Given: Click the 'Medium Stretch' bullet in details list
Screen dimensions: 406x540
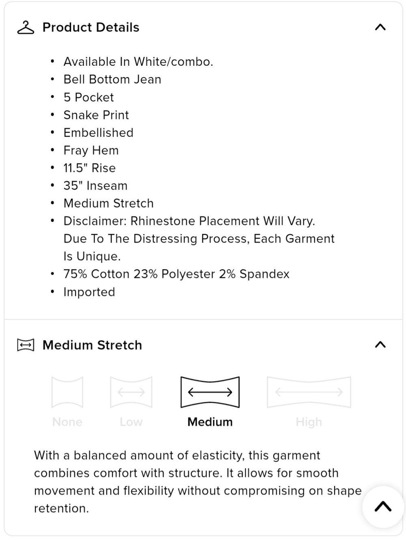Looking at the screenshot, I should coord(109,203).
